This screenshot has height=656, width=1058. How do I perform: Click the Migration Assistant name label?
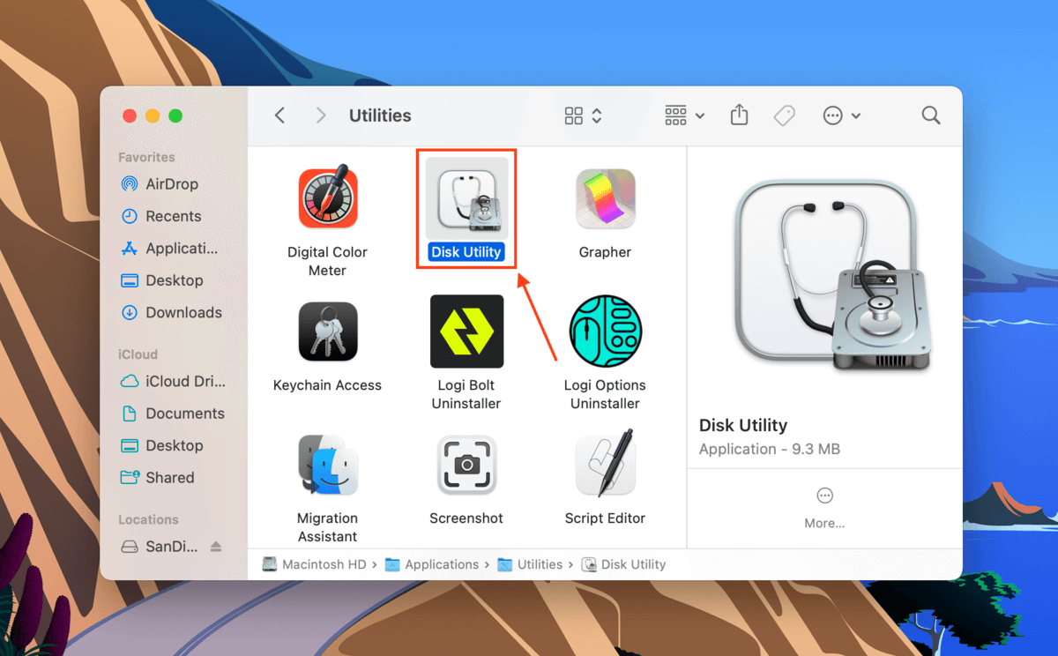tap(327, 527)
